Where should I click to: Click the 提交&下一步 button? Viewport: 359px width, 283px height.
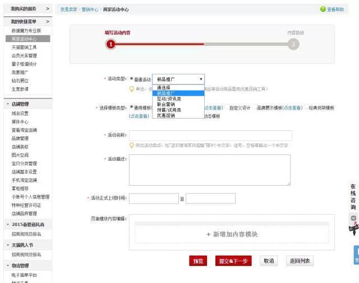tap(233, 261)
